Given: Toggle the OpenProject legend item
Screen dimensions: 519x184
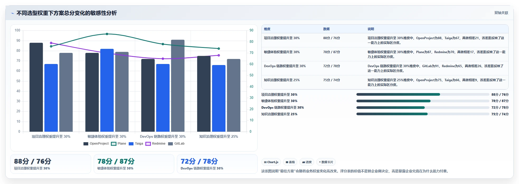Looking at the screenshot, I should pyautogui.click(x=96, y=144).
